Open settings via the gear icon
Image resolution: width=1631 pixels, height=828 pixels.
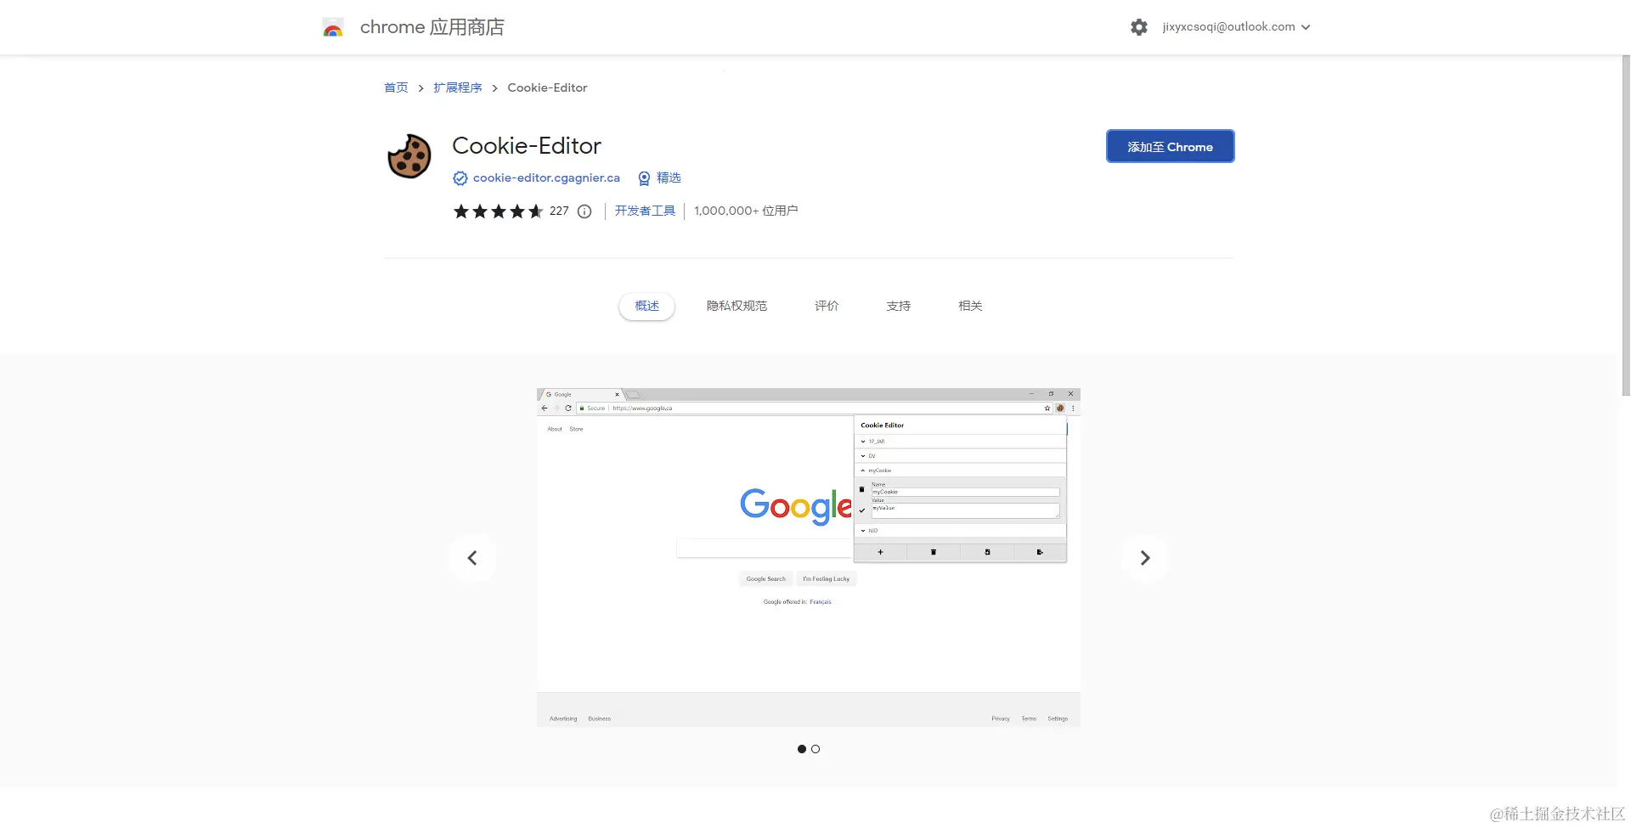pos(1139,27)
